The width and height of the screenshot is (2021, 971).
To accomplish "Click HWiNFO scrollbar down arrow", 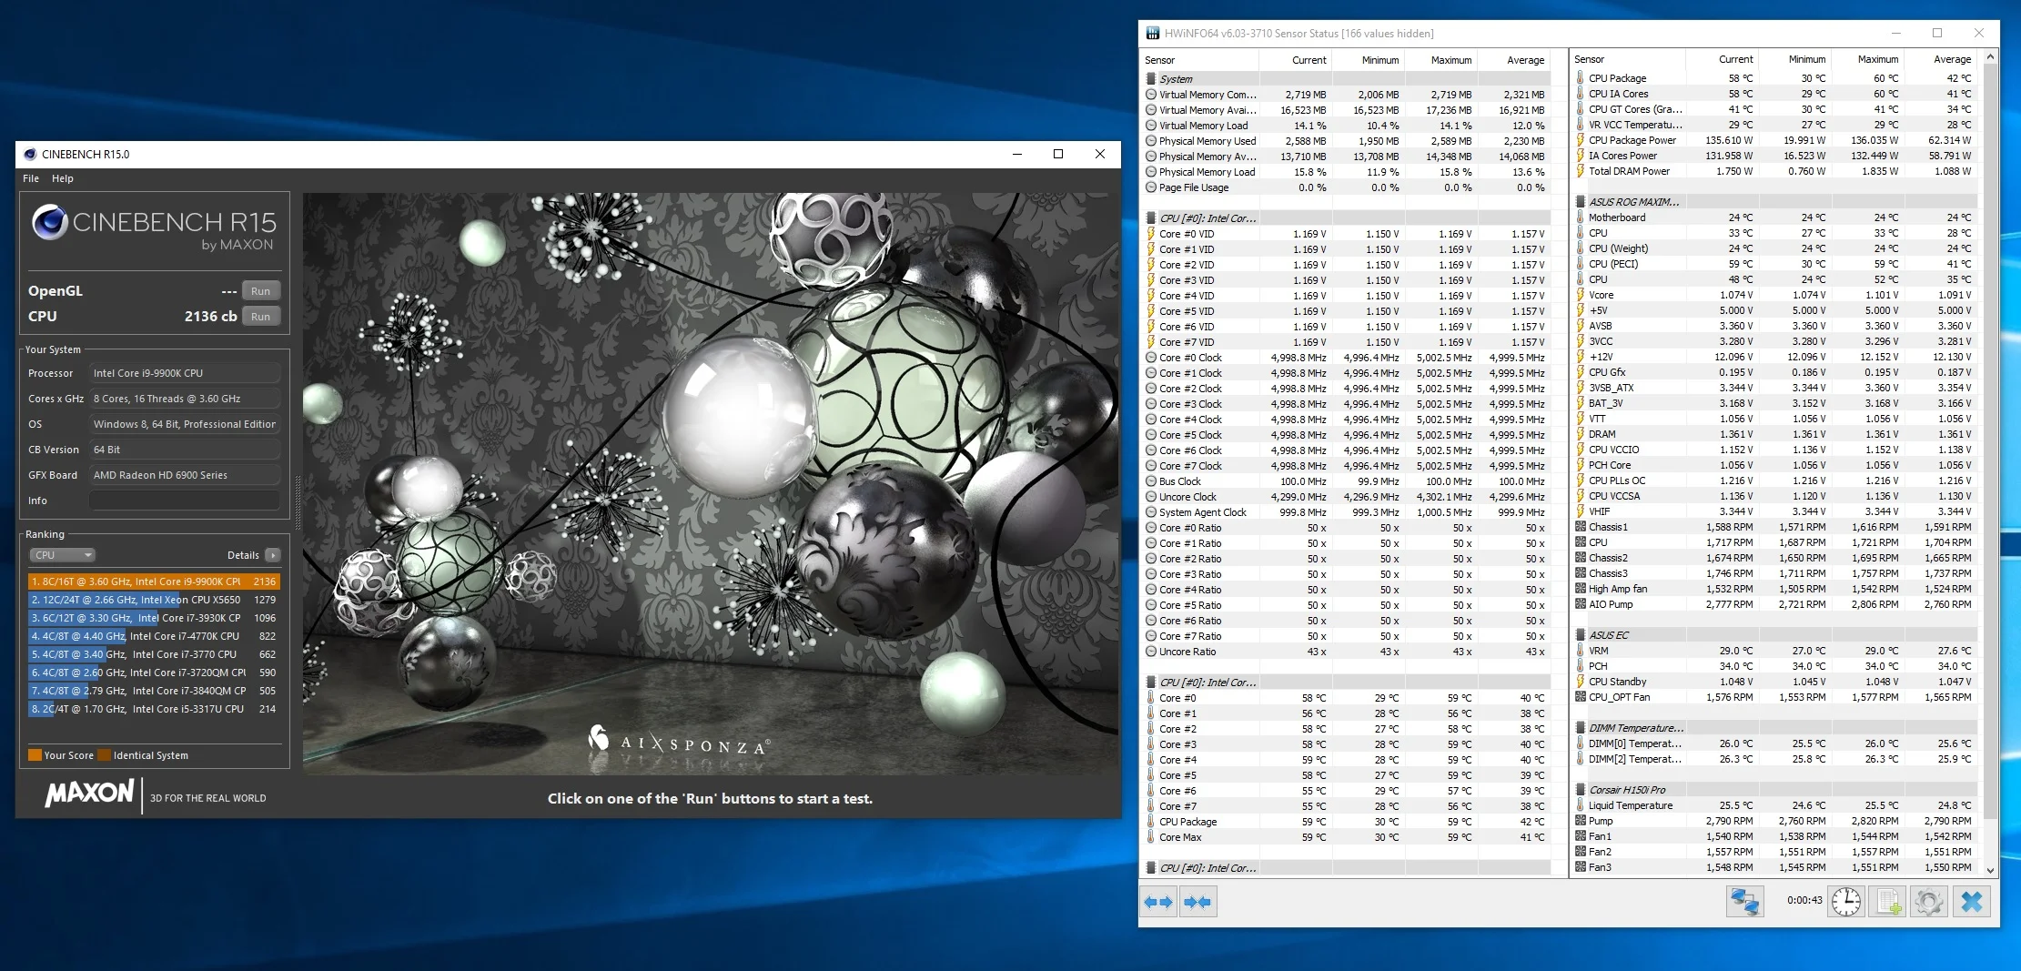I will 1990,870.
